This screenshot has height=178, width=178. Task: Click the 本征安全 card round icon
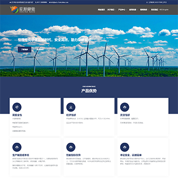(125, 147)
